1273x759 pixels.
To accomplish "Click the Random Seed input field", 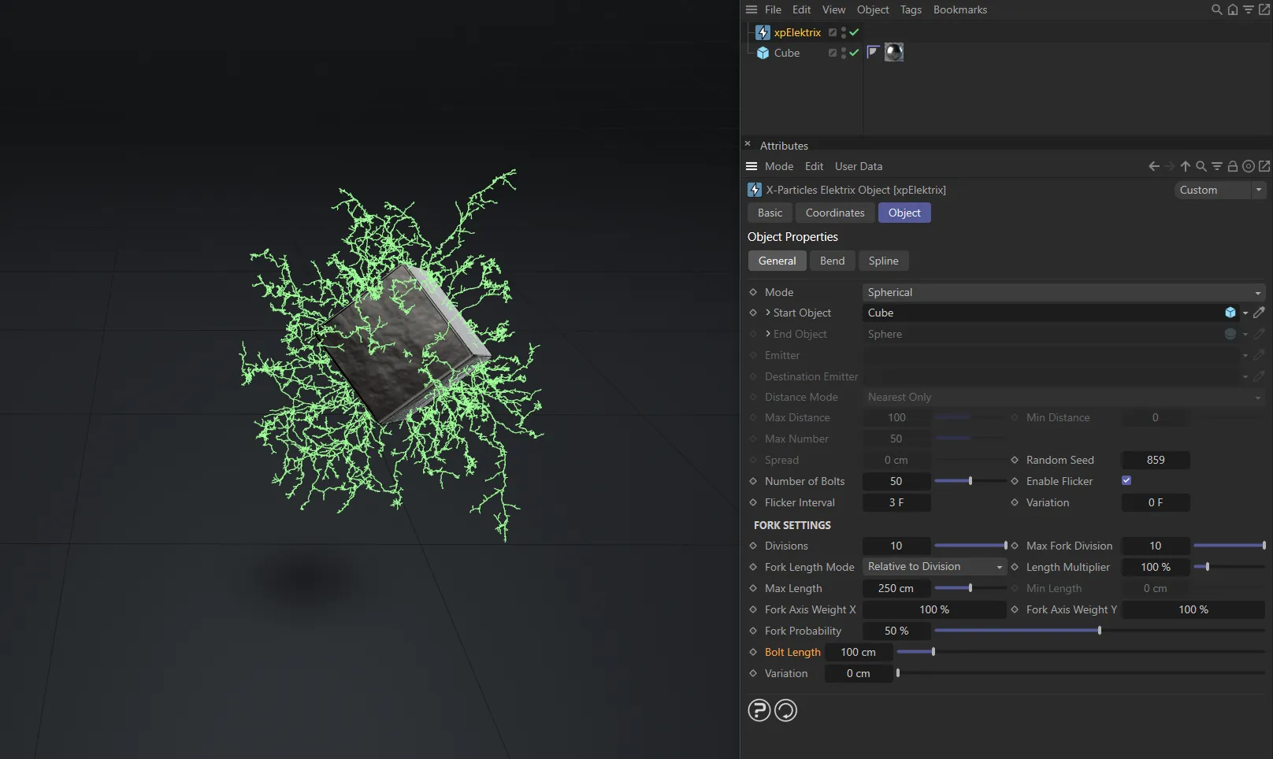I will point(1155,460).
